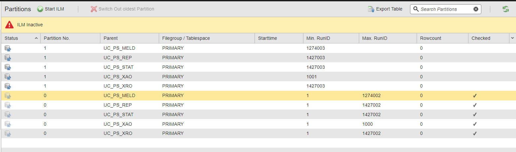
Task: Open the column chooser dropdown arrow
Action: [x=512, y=38]
